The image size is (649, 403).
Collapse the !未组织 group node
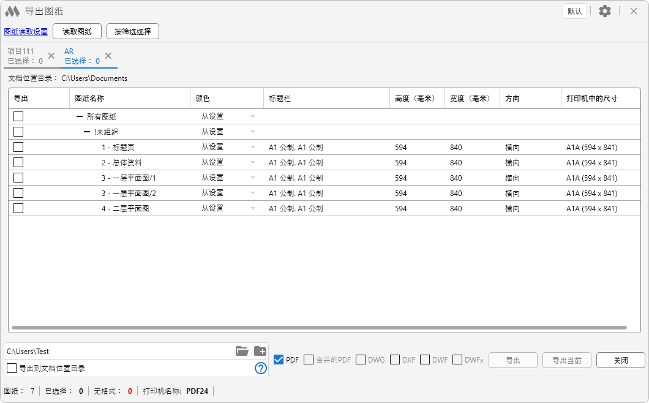tap(87, 132)
